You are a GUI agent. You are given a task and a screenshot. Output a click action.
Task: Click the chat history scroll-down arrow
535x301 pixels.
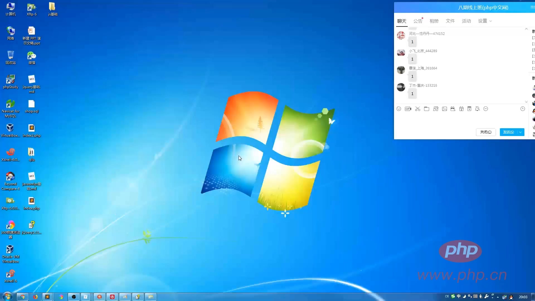click(526, 102)
